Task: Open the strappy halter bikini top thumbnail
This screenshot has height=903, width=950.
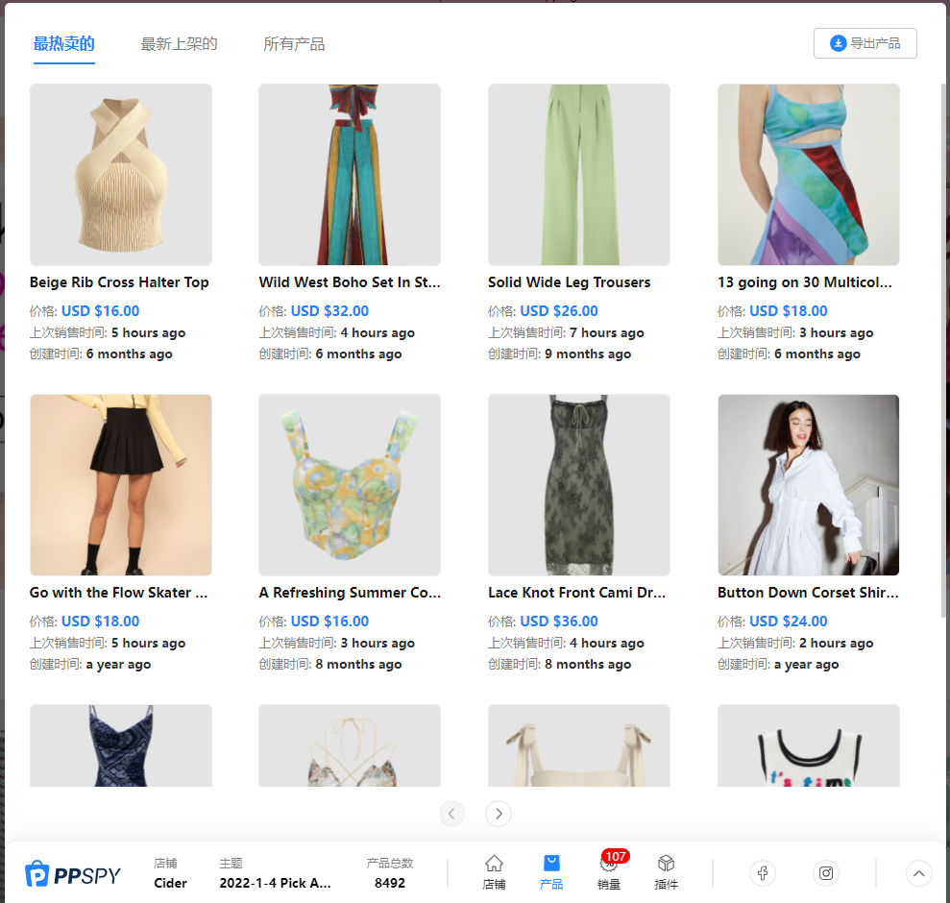Action: 350,745
